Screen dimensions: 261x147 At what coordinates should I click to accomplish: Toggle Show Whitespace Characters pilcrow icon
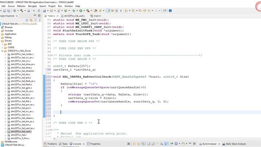click(121, 11)
